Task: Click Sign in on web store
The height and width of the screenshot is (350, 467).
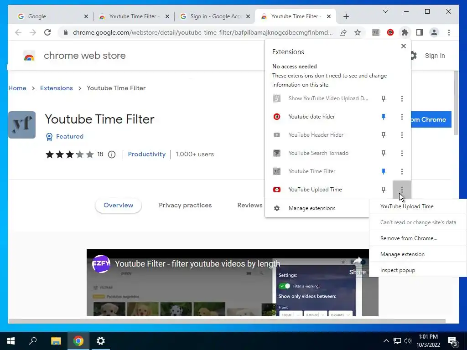Action: 435,56
